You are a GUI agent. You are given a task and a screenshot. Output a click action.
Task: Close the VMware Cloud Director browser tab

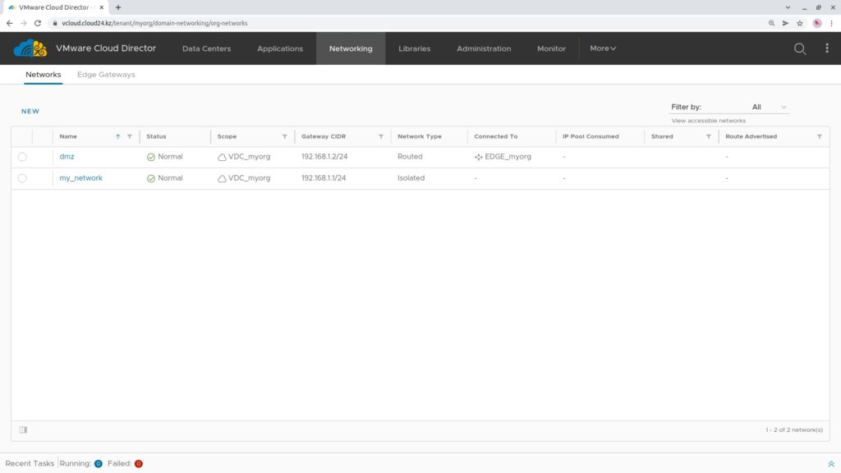coord(101,7)
